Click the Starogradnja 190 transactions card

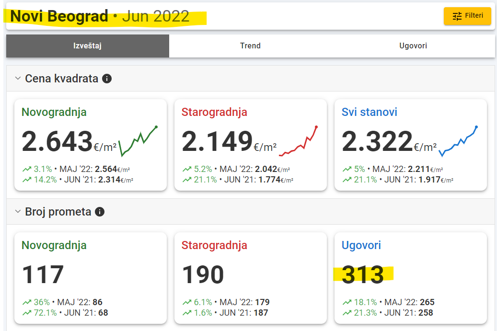(x=250, y=277)
